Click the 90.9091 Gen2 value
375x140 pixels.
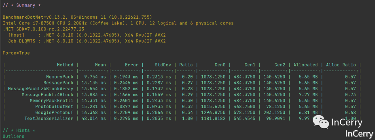click(x=275, y=119)
